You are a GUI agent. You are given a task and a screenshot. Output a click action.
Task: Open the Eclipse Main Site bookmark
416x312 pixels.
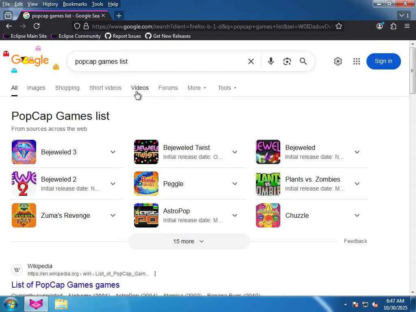coord(25,36)
